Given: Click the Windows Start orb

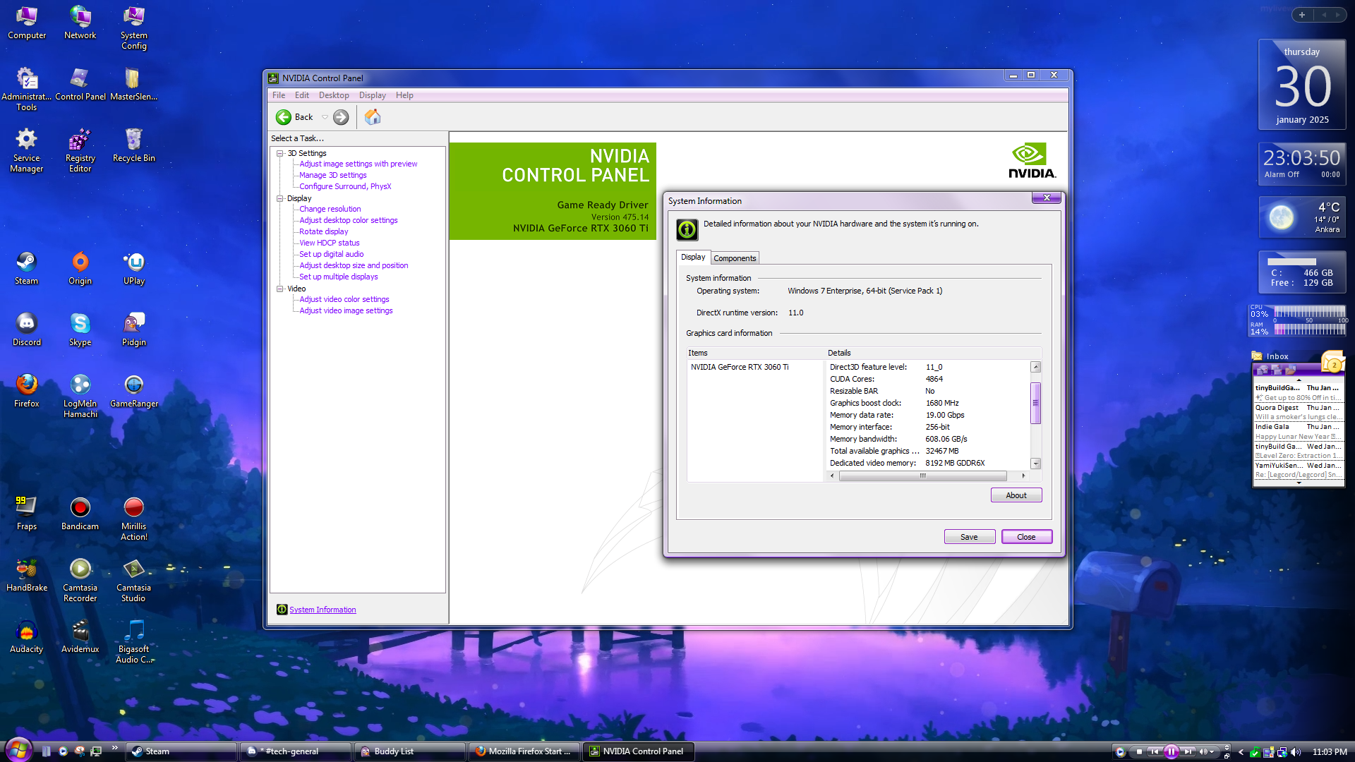Looking at the screenshot, I should (18, 749).
